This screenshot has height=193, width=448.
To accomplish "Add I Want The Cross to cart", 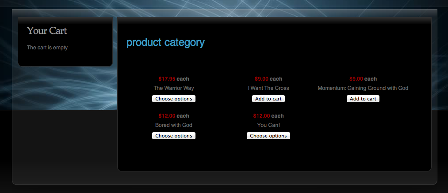I will pos(268,99).
